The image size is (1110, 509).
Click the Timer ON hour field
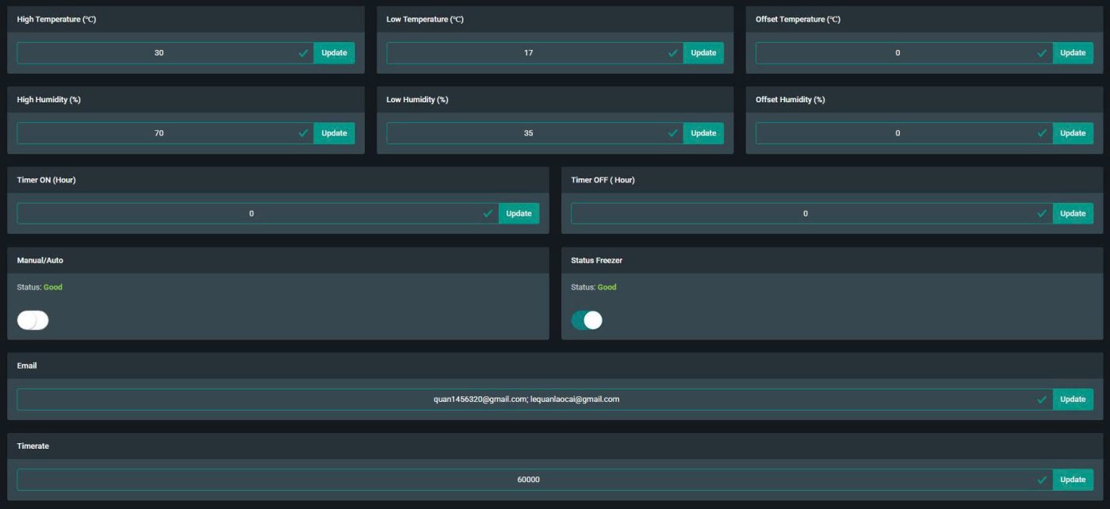coord(251,213)
